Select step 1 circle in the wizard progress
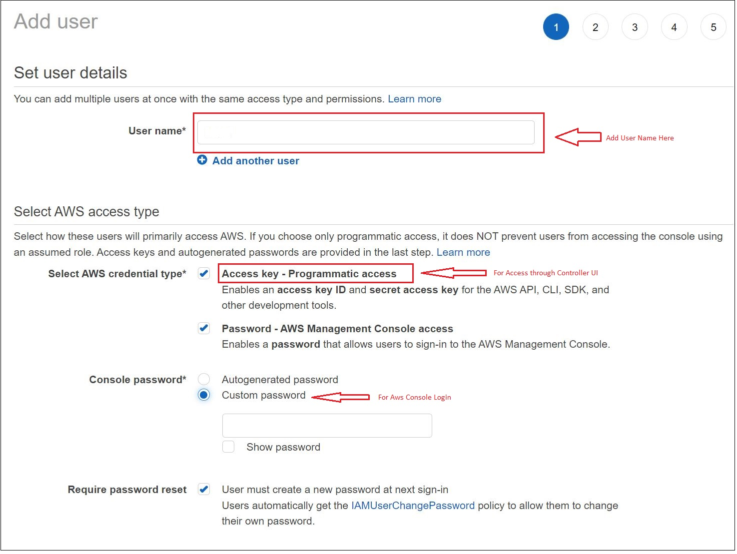Image resolution: width=737 pixels, height=554 pixels. coord(556,27)
